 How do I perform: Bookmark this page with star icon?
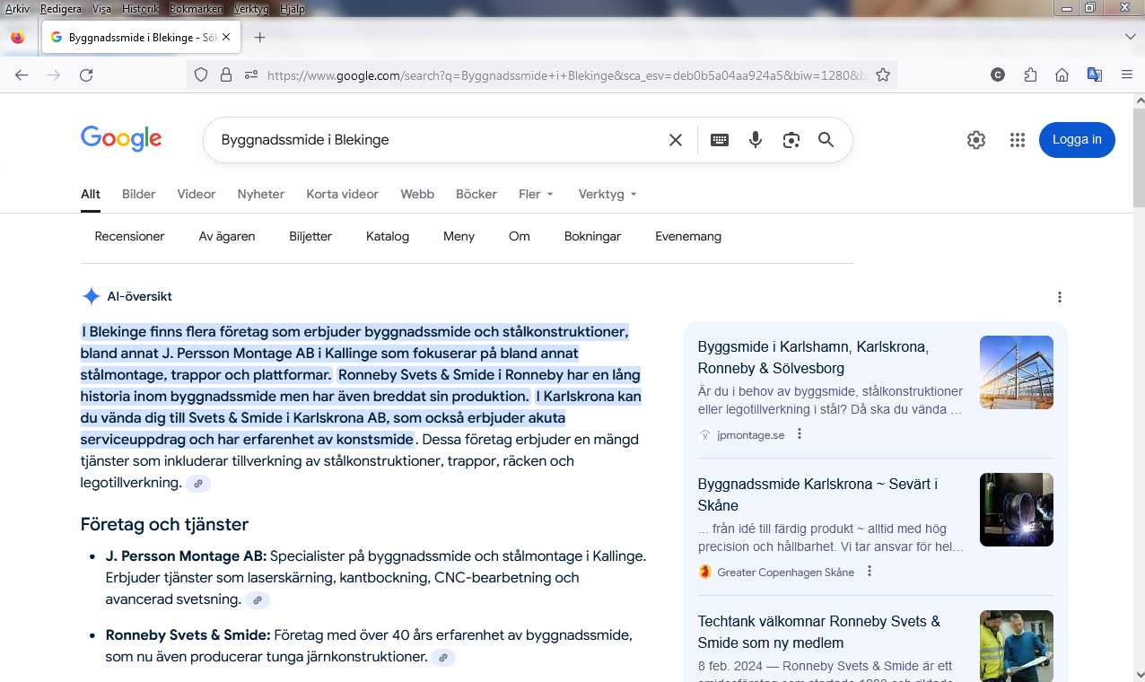[x=883, y=75]
